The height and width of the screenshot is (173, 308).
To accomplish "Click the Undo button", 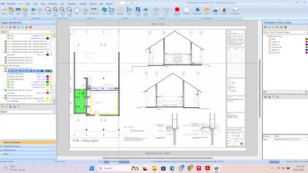I will 132,3.
